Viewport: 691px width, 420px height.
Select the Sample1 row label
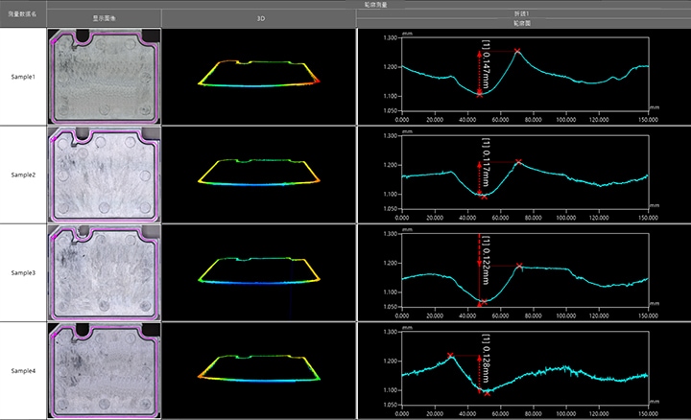coord(23,76)
